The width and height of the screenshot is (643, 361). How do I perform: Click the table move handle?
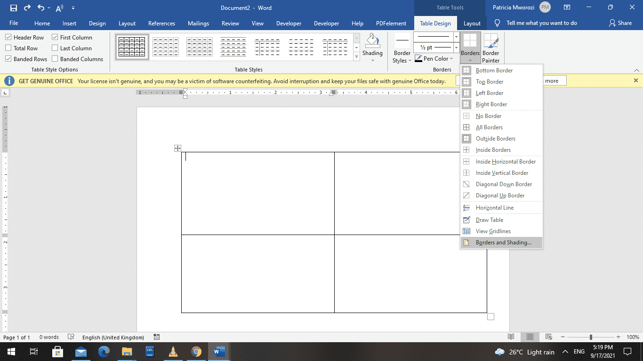pyautogui.click(x=177, y=148)
